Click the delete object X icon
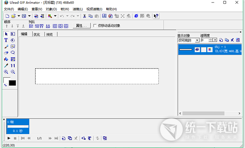The image size is (245, 148). (x=232, y=40)
